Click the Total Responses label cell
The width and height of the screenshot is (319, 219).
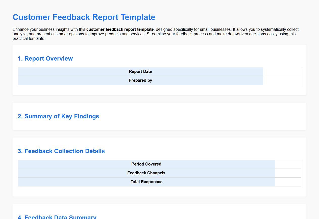click(x=146, y=182)
